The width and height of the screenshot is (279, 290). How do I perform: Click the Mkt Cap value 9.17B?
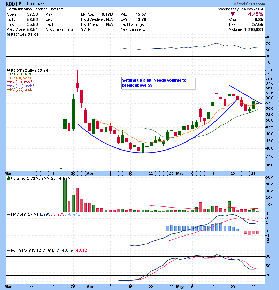pyautogui.click(x=107, y=14)
